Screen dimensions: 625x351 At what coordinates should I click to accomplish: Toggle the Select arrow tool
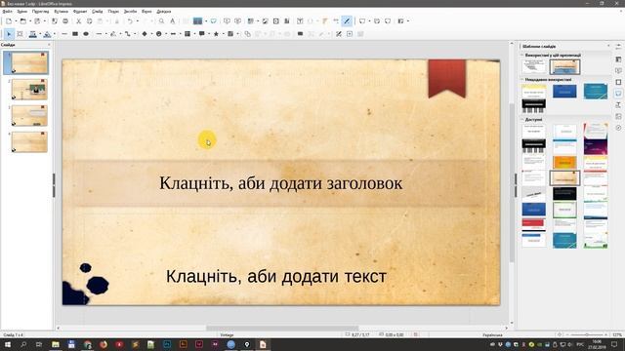coord(9,34)
